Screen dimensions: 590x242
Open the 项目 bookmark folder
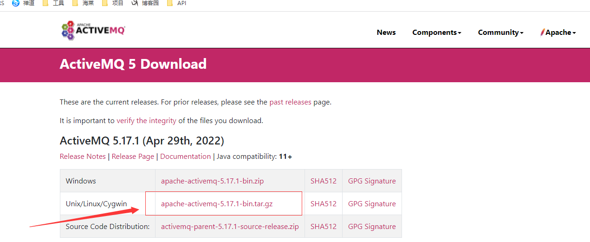point(113,3)
